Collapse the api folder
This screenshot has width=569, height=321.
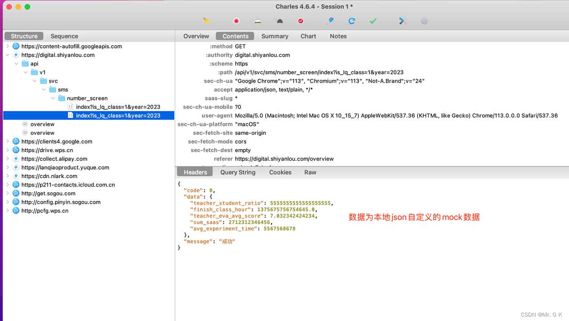tap(17, 63)
